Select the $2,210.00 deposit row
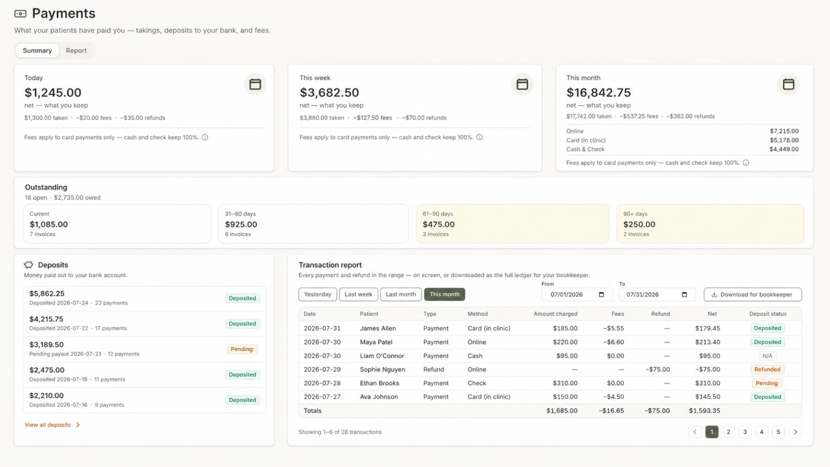Screen dimensions: 830x467 [x=145, y=400]
